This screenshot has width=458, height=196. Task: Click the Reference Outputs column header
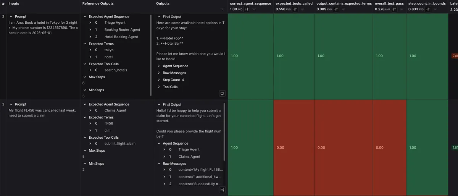click(x=98, y=3)
